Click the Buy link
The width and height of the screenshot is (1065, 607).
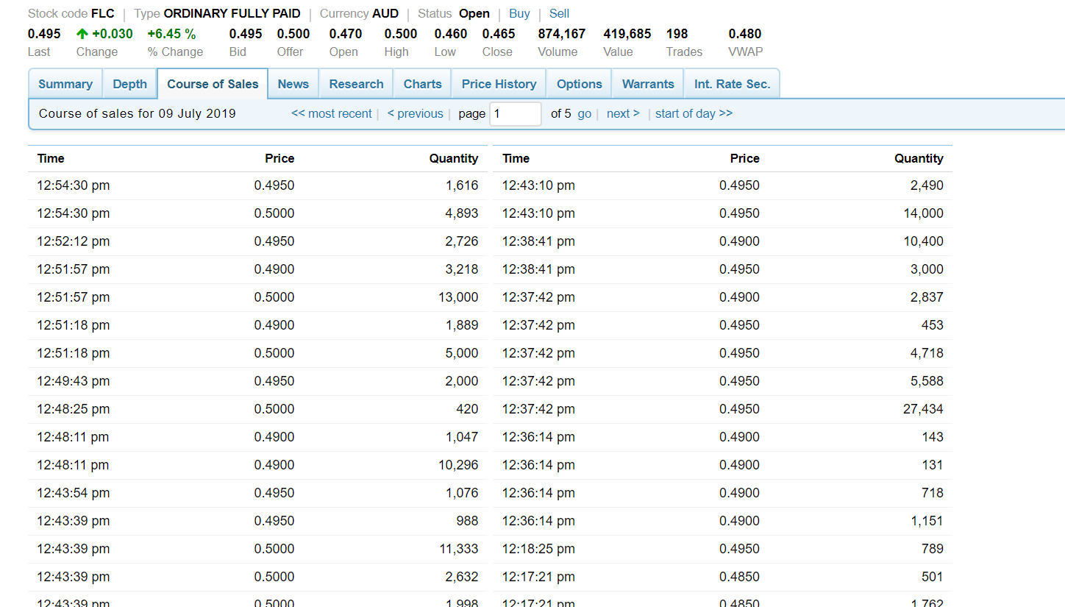[519, 14]
